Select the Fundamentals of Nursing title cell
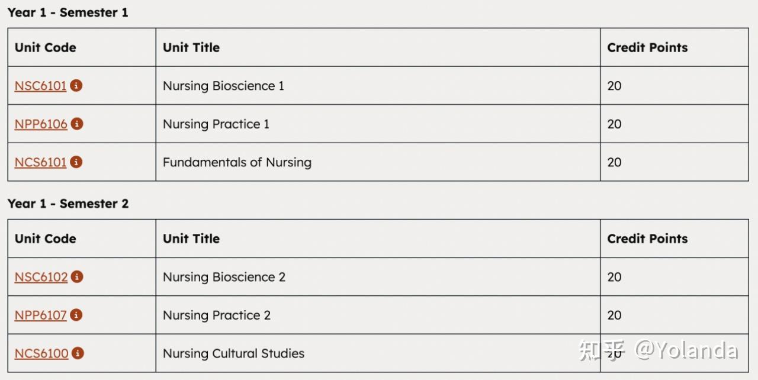This screenshot has width=758, height=380. pos(378,162)
